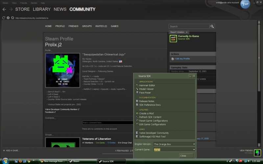Viewport: 263px width, 164px height.
Task: Click ADD A GAME button
Action: (x=11, y=151)
